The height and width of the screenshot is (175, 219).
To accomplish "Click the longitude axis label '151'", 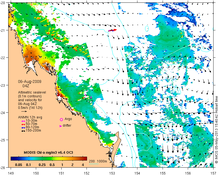I will 61,173.
